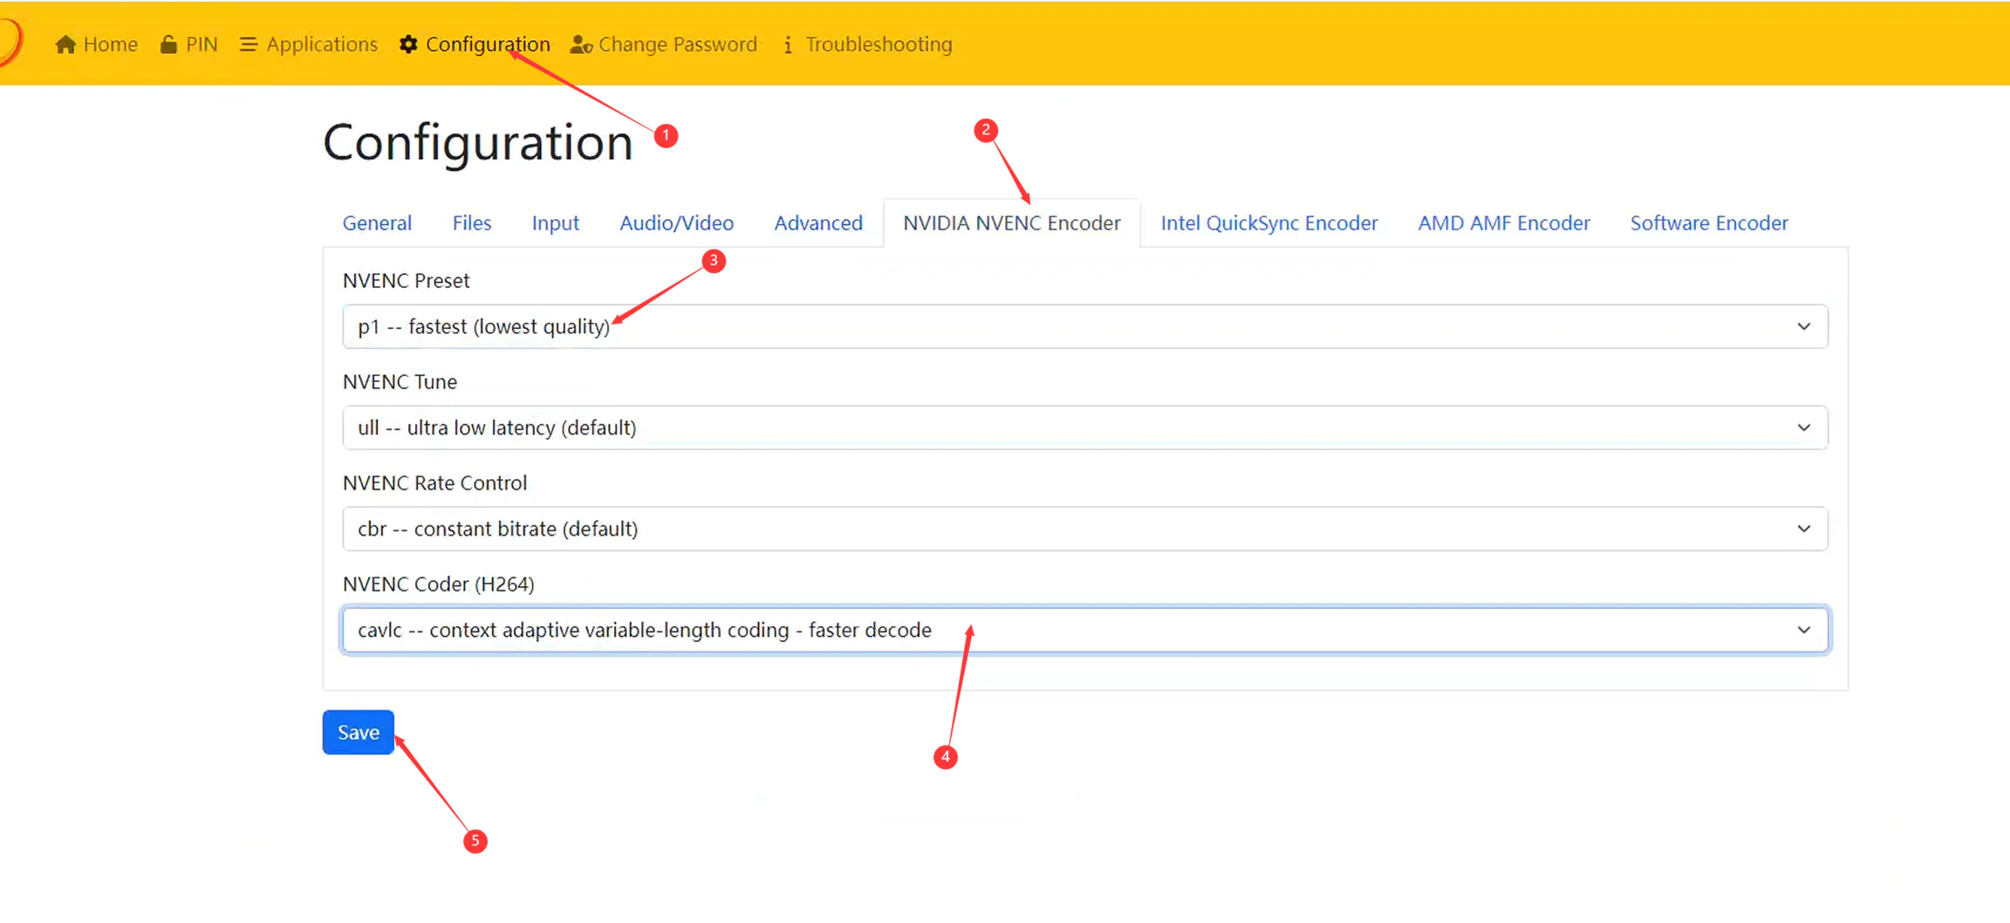Open the Software Encoder tab
The width and height of the screenshot is (2010, 923).
click(1709, 223)
